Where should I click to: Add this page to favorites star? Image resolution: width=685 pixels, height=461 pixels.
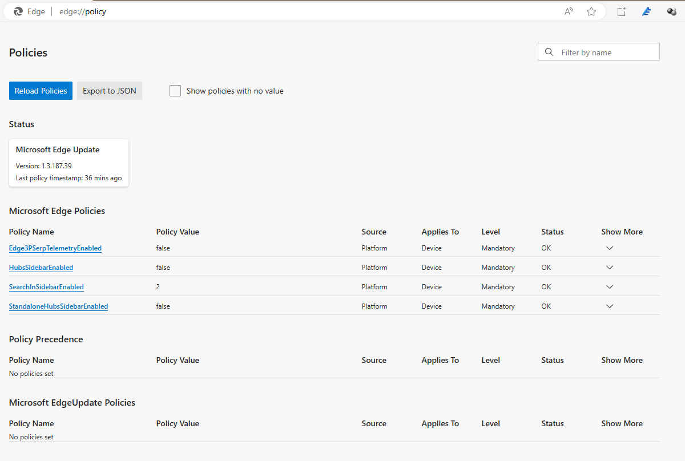click(591, 11)
